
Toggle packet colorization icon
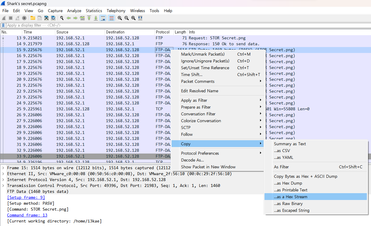(x=112, y=18)
